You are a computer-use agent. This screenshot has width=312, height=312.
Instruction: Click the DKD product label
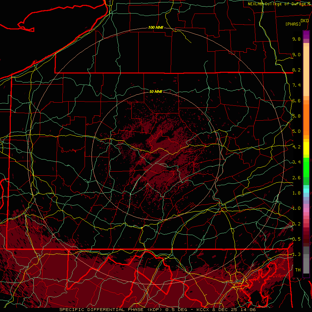tap(304, 21)
